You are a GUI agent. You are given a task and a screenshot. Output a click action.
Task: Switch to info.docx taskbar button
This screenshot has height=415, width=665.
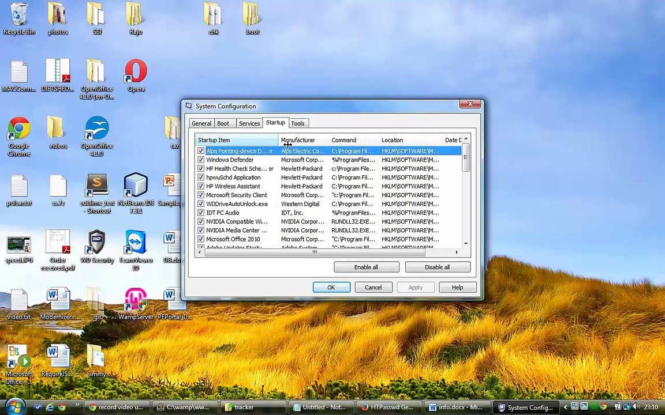pos(458,408)
